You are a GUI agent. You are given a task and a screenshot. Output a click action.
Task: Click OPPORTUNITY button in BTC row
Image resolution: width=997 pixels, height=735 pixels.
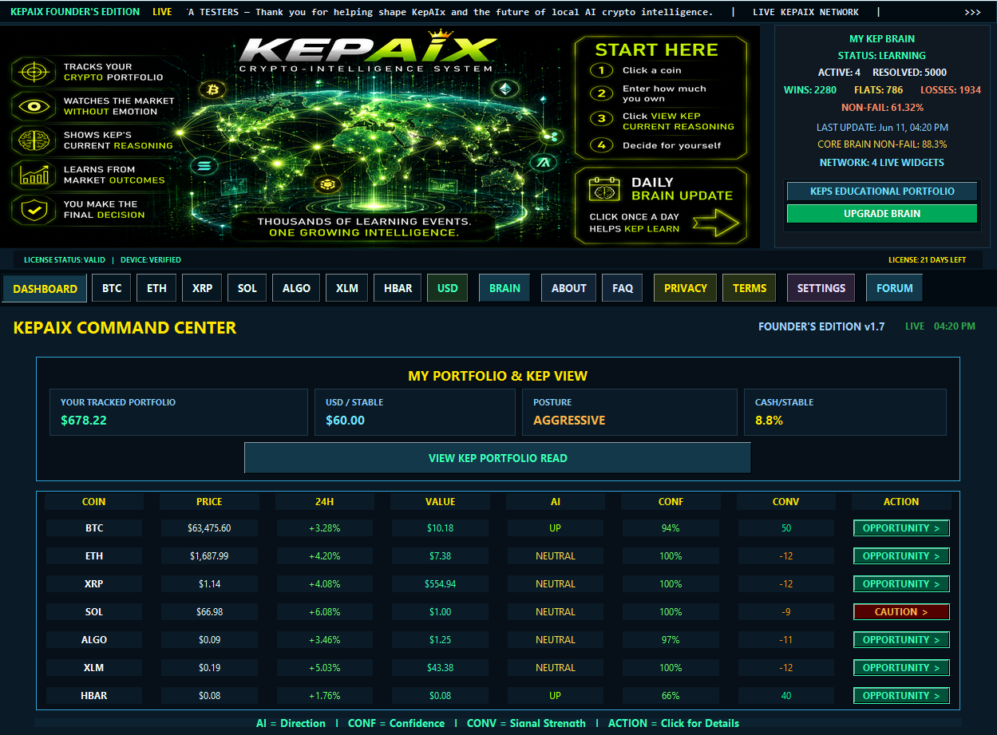901,528
